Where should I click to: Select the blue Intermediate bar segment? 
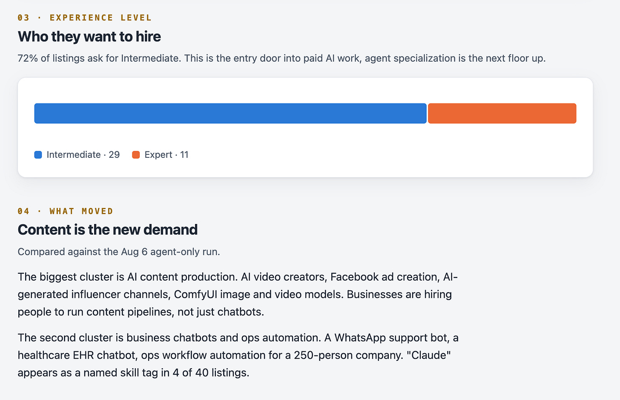tap(230, 113)
